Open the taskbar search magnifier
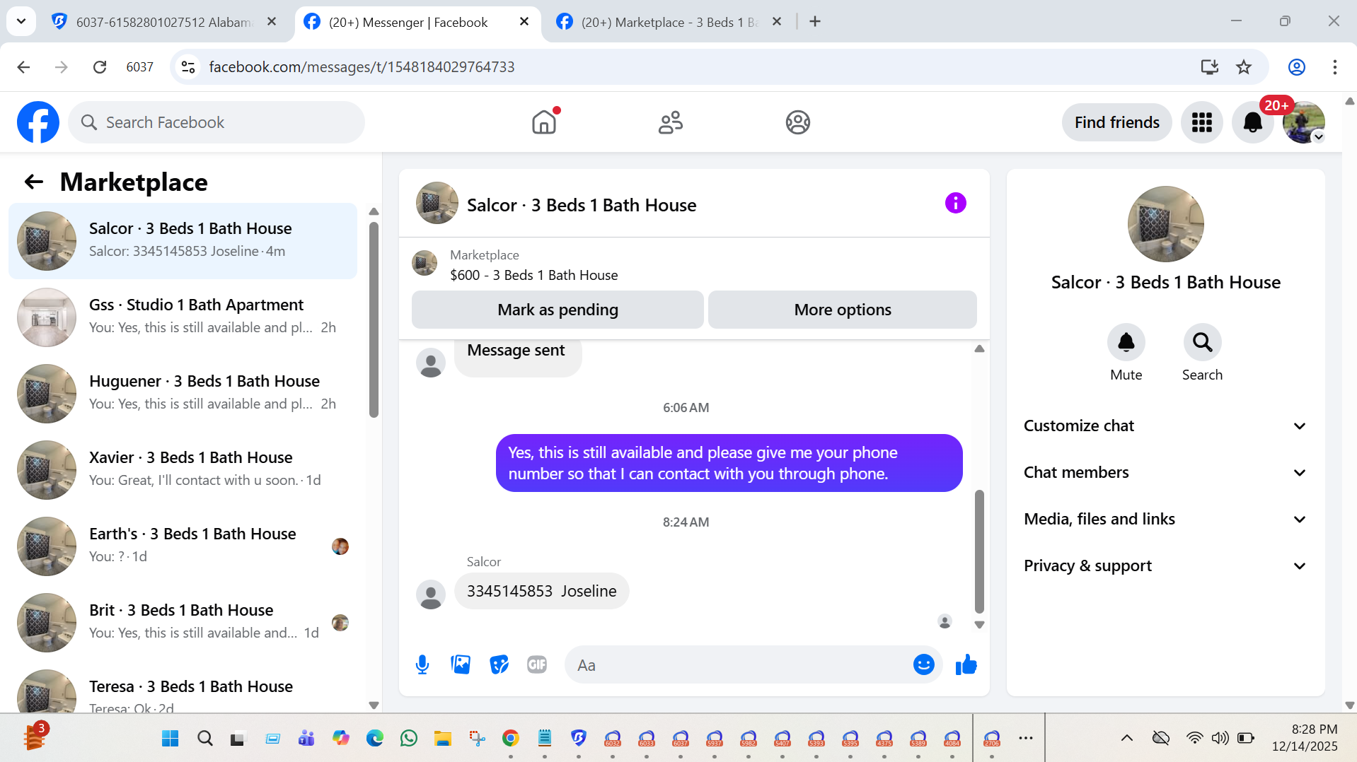 (x=204, y=738)
